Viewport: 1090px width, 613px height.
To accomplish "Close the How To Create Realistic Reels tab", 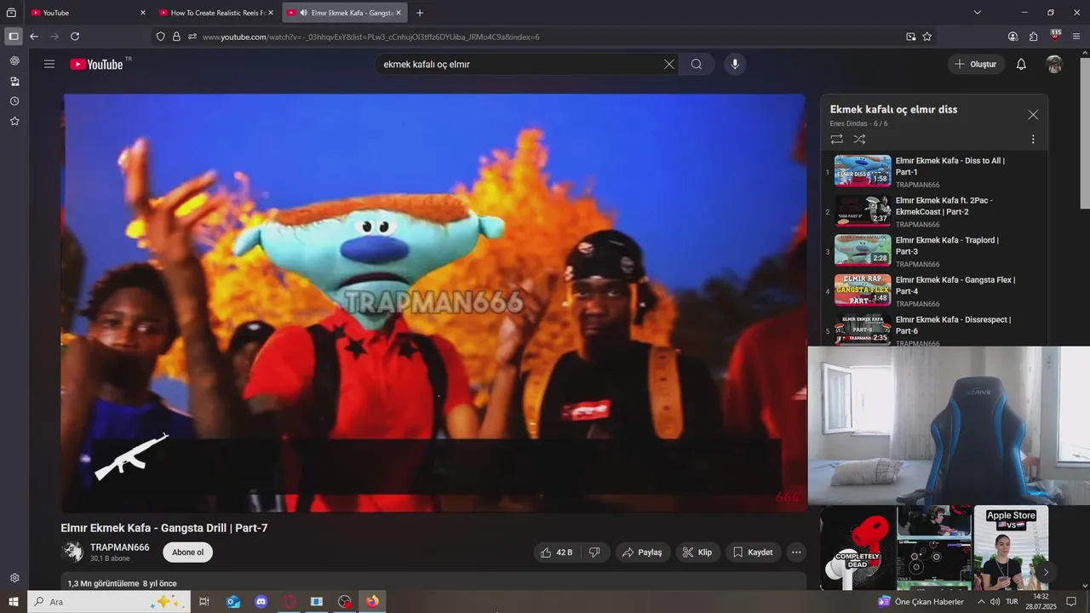I will [271, 13].
